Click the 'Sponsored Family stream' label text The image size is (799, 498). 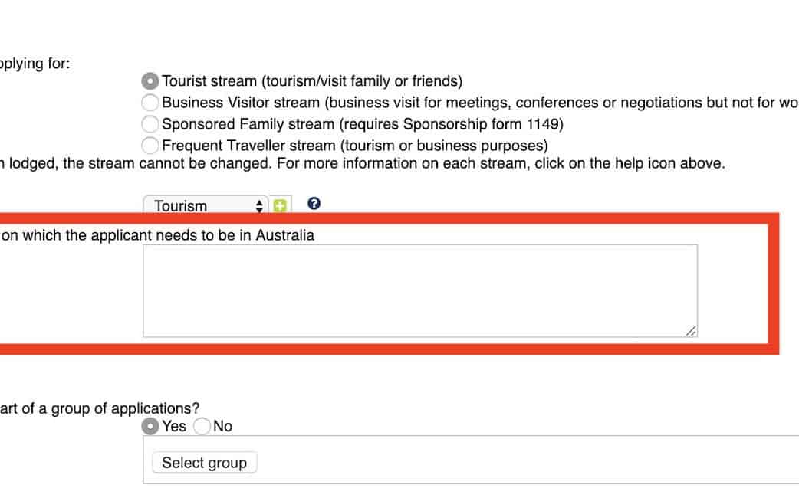[248, 123]
